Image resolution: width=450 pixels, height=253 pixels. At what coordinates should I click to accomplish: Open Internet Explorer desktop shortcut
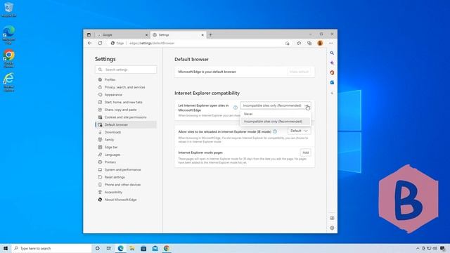pos(8,83)
